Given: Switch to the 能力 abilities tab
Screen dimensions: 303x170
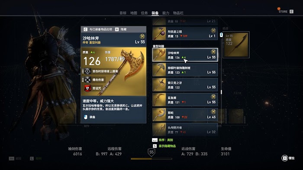Looking at the screenshot, I should [166, 13].
